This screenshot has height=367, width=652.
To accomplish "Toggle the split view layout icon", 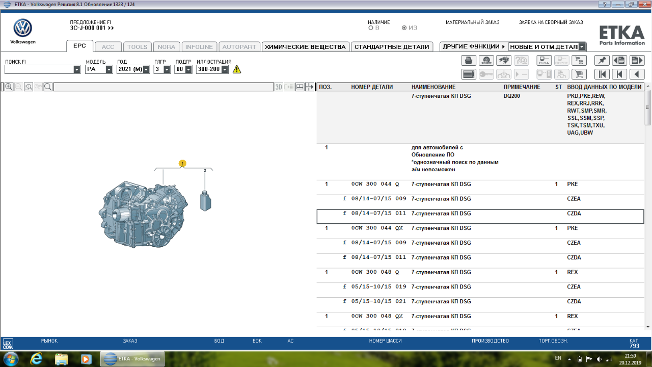I will point(300,87).
